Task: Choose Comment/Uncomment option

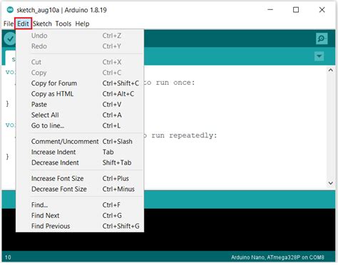Action: pyautogui.click(x=80, y=142)
